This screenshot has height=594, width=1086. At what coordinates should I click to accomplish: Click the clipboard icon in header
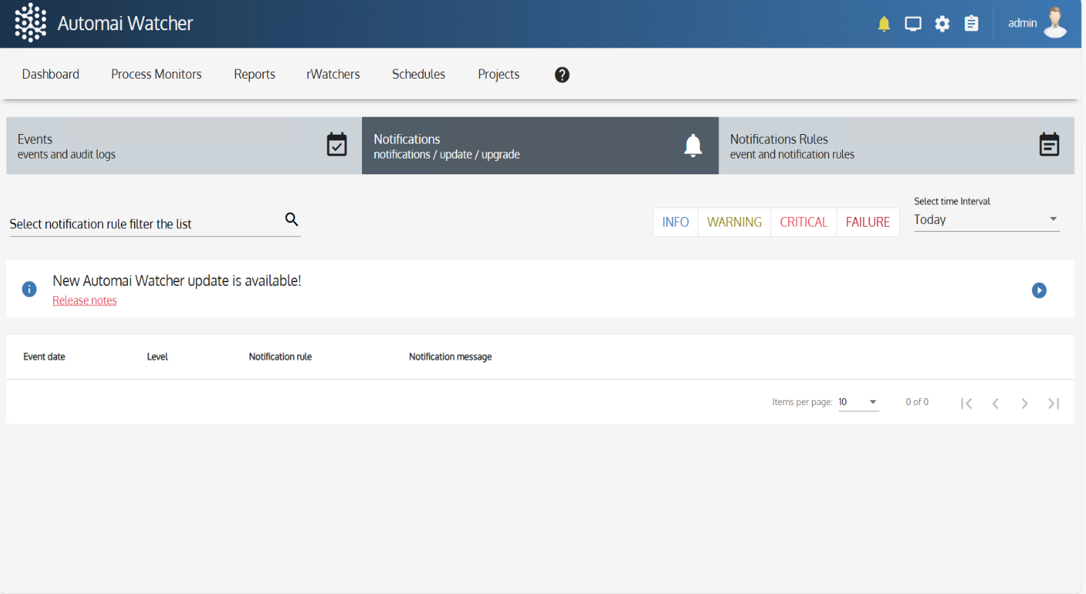[x=971, y=23]
